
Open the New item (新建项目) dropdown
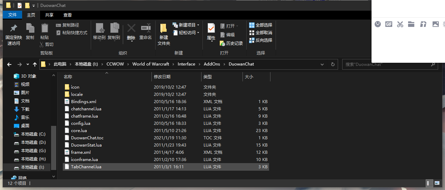tap(186, 25)
